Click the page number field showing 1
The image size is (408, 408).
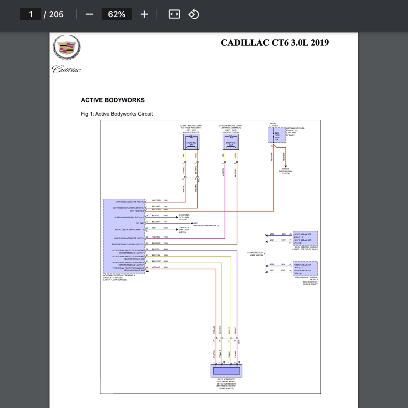coord(31,14)
